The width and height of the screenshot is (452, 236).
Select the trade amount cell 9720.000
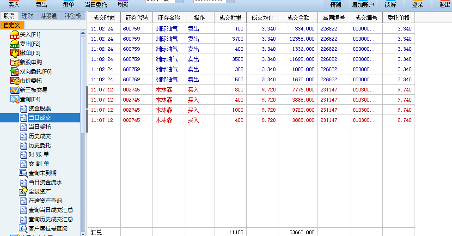point(299,110)
